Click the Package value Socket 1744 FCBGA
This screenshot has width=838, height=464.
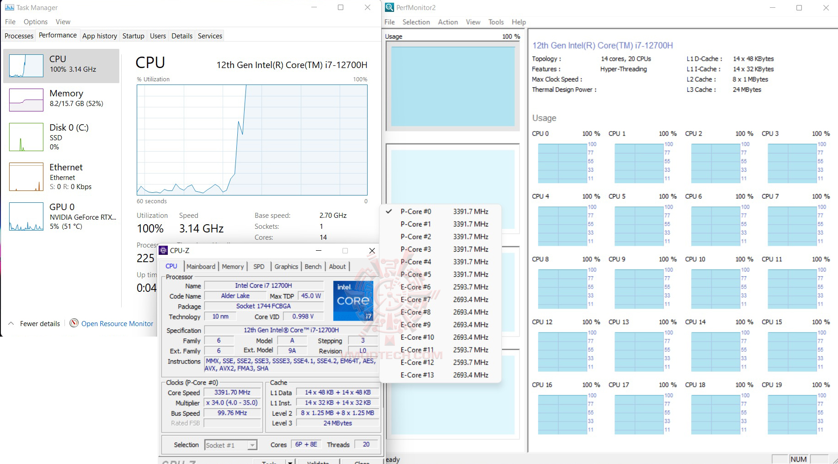pos(264,306)
